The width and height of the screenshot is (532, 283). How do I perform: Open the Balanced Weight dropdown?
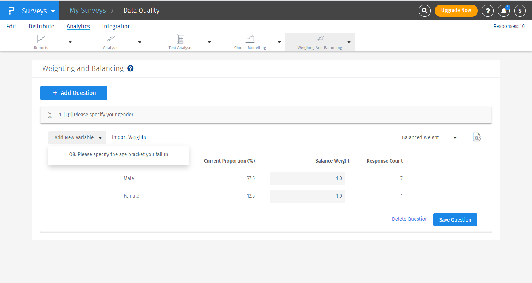pyautogui.click(x=429, y=137)
